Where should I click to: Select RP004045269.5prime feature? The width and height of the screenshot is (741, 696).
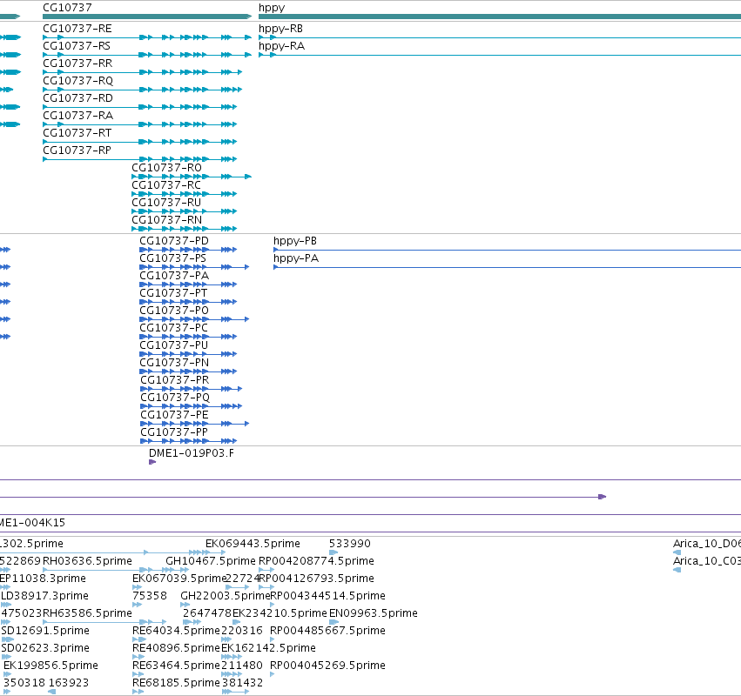327,666
